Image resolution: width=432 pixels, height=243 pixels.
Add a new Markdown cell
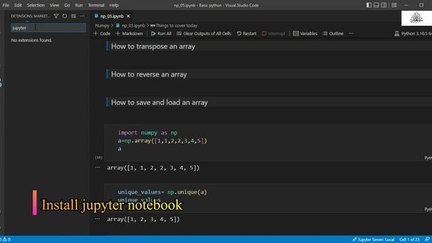[x=129, y=34]
